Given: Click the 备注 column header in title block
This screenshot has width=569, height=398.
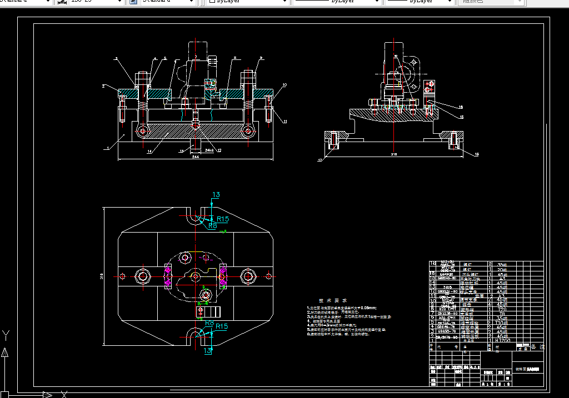Looking at the screenshot, I should point(538,347).
